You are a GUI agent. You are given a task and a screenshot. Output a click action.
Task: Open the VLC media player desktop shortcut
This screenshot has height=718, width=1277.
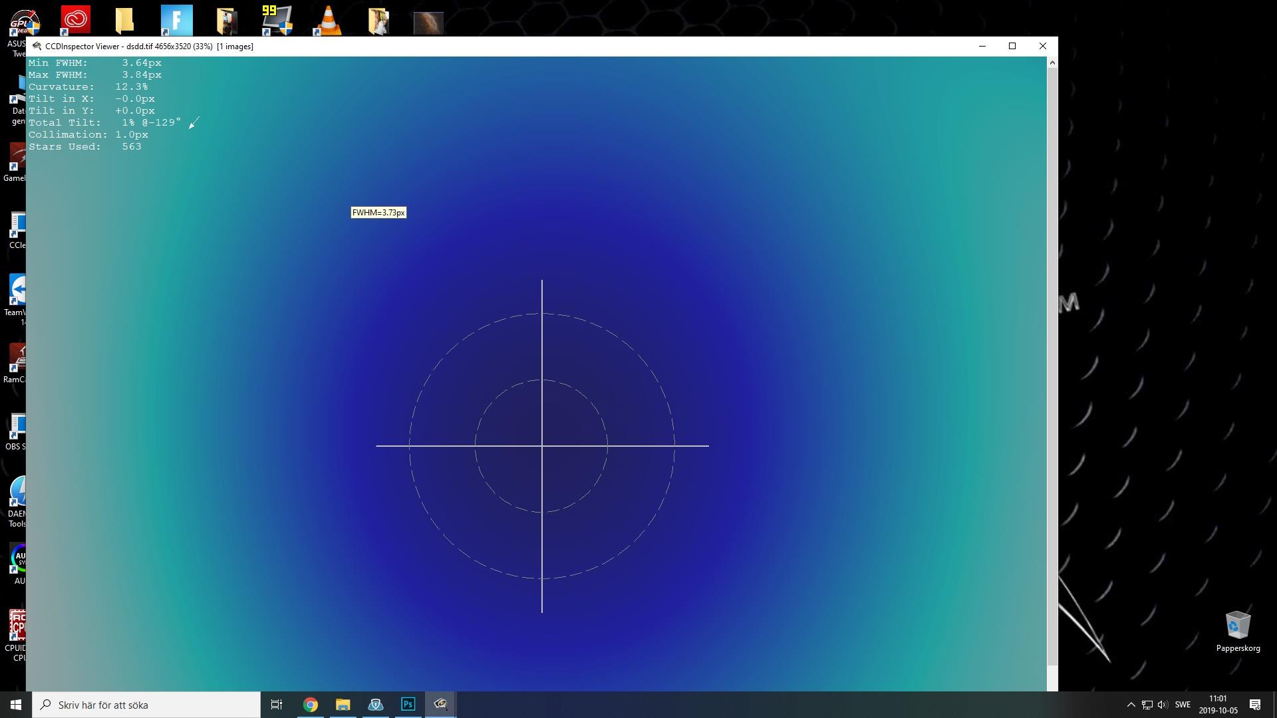328,20
